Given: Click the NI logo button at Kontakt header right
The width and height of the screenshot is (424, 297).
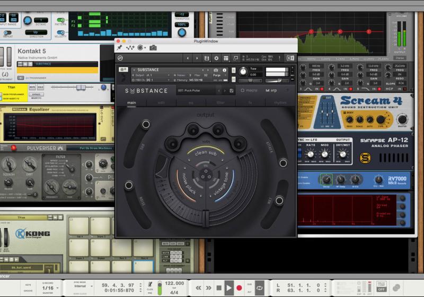Looking at the screenshot, I should point(290,58).
